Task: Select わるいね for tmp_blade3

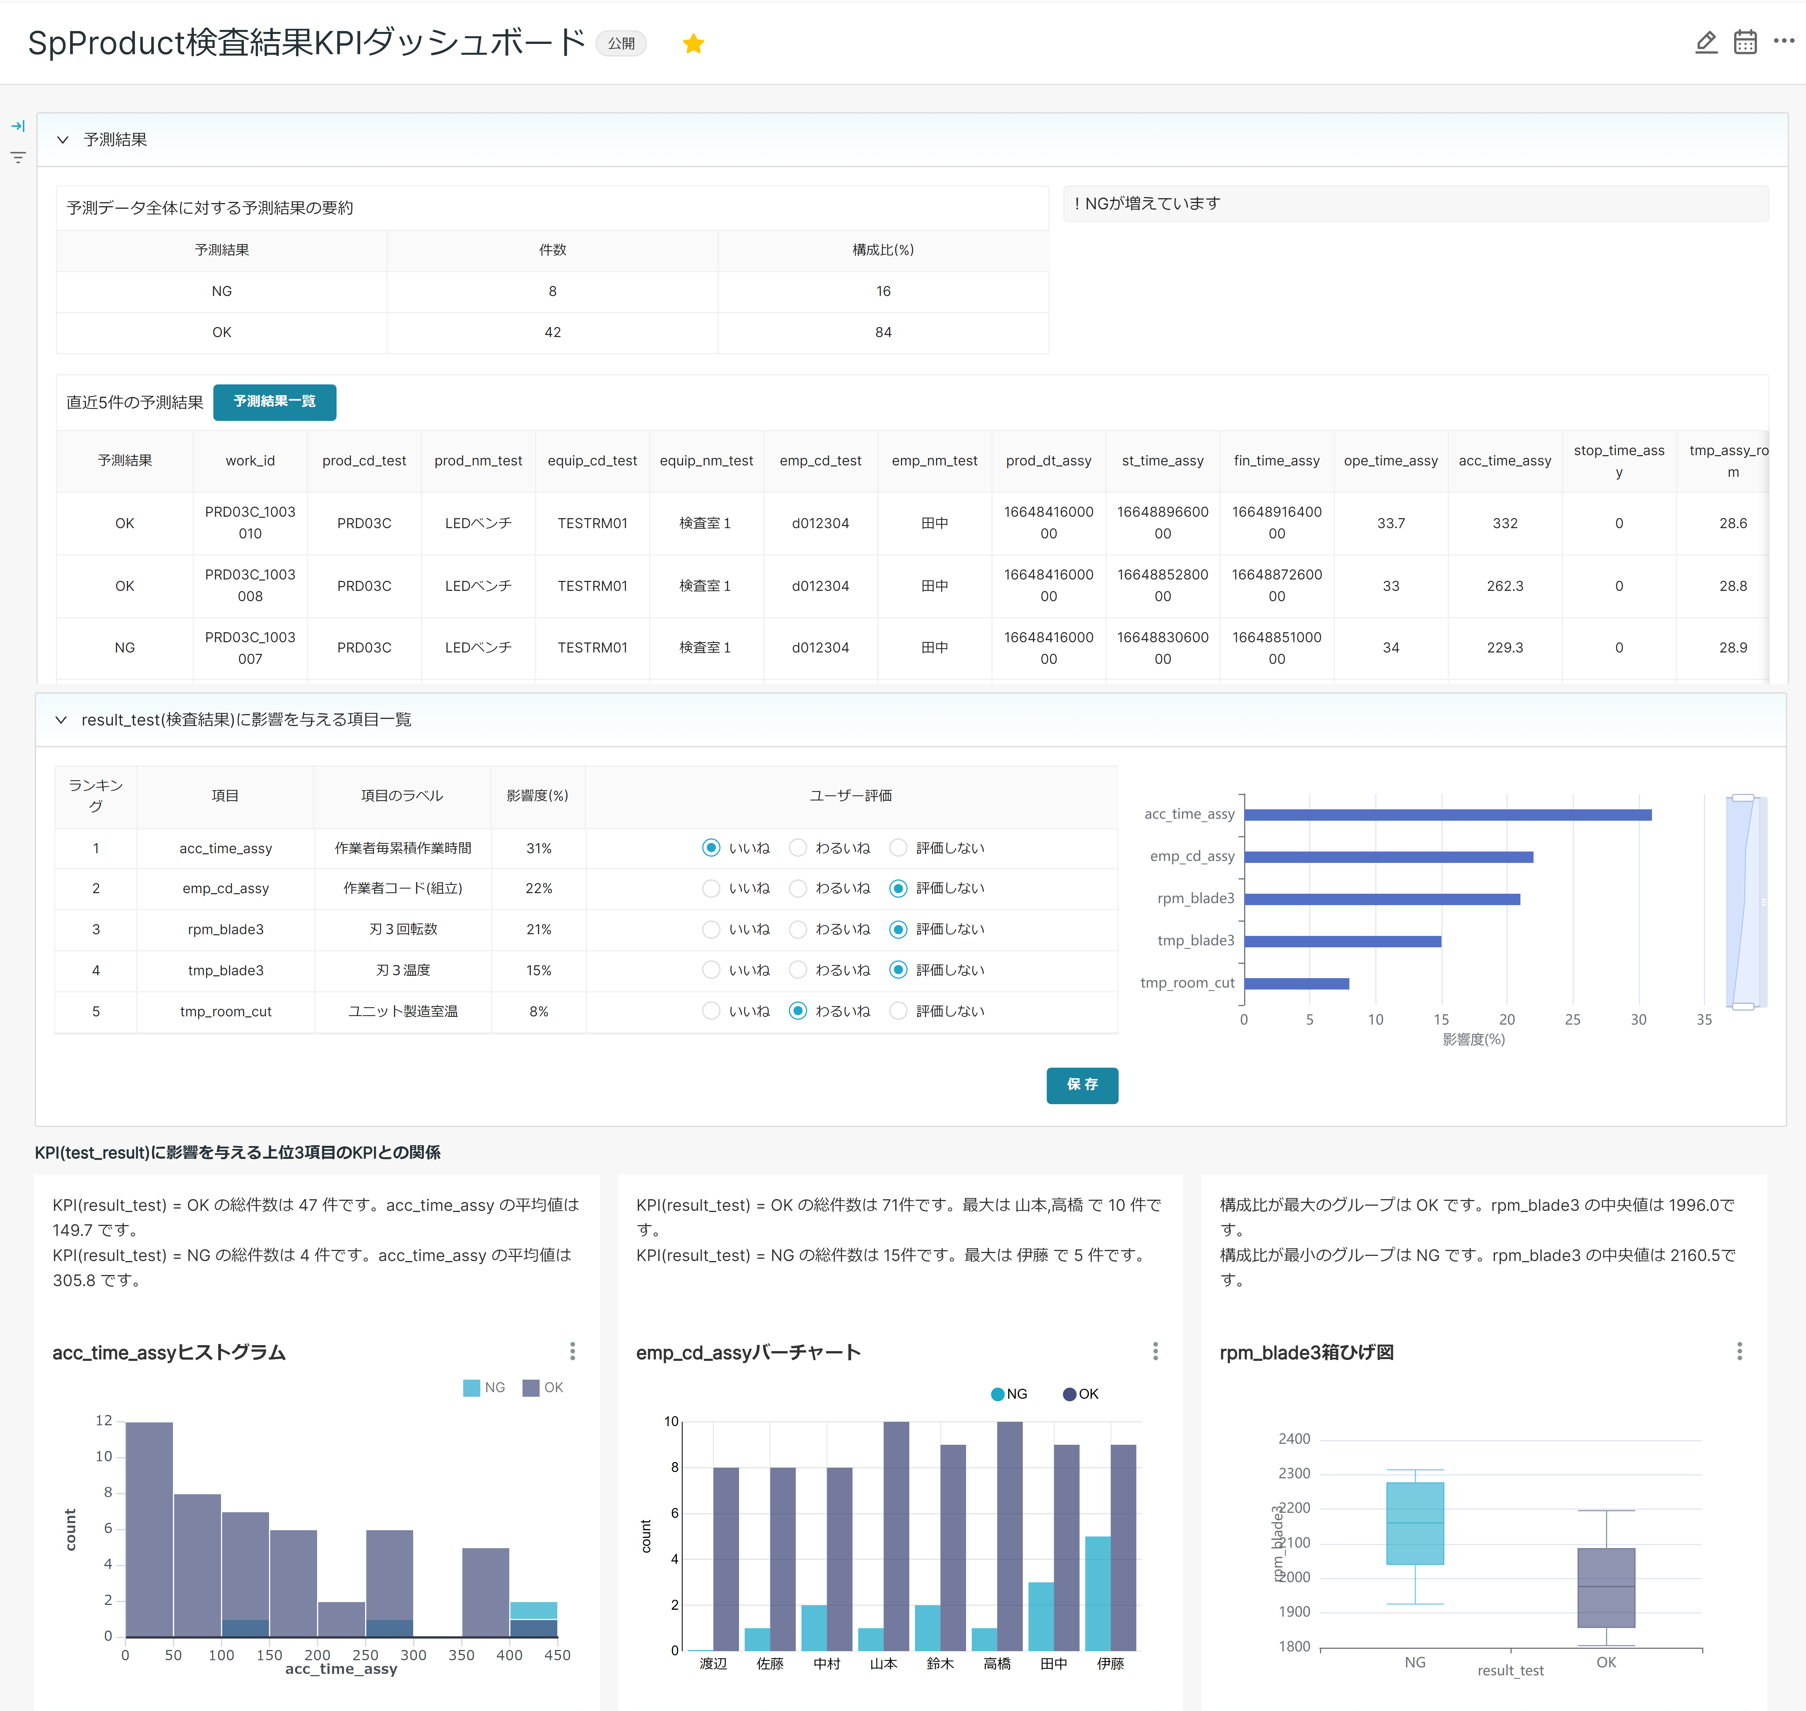Action: click(x=798, y=970)
